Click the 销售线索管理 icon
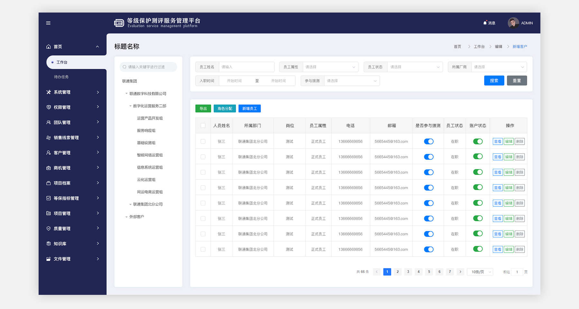The image size is (579, 309). (49, 137)
